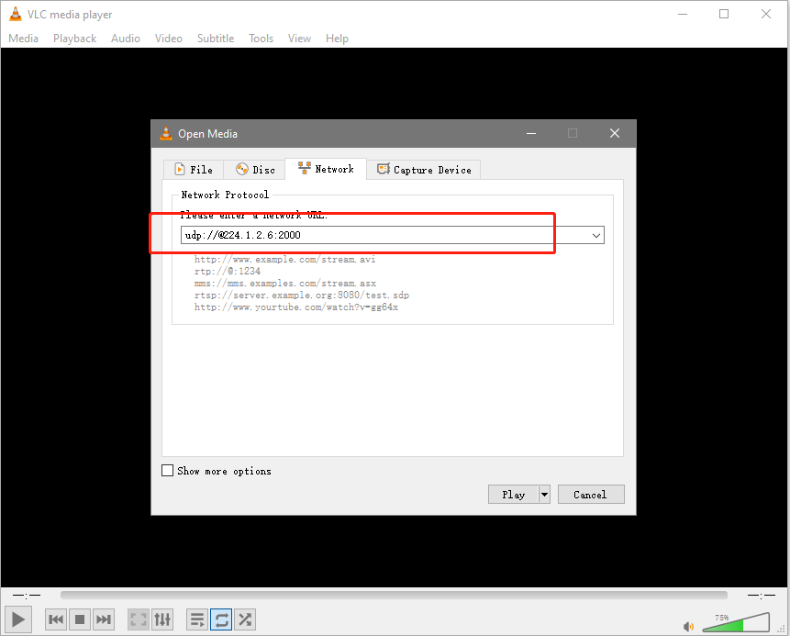Expand the Play button dropdown arrow
The height and width of the screenshot is (636, 790).
point(544,495)
